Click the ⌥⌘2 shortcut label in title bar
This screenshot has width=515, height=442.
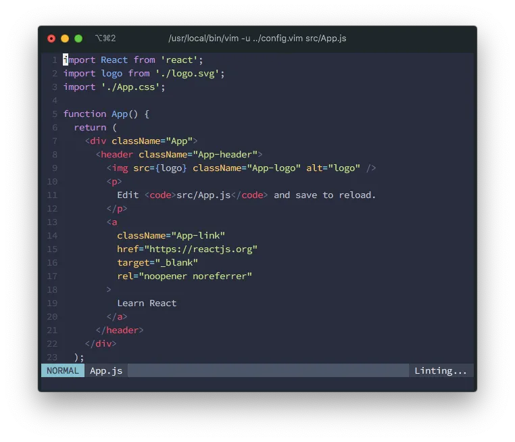[x=105, y=39]
